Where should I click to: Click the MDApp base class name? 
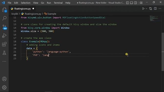point(44,41)
